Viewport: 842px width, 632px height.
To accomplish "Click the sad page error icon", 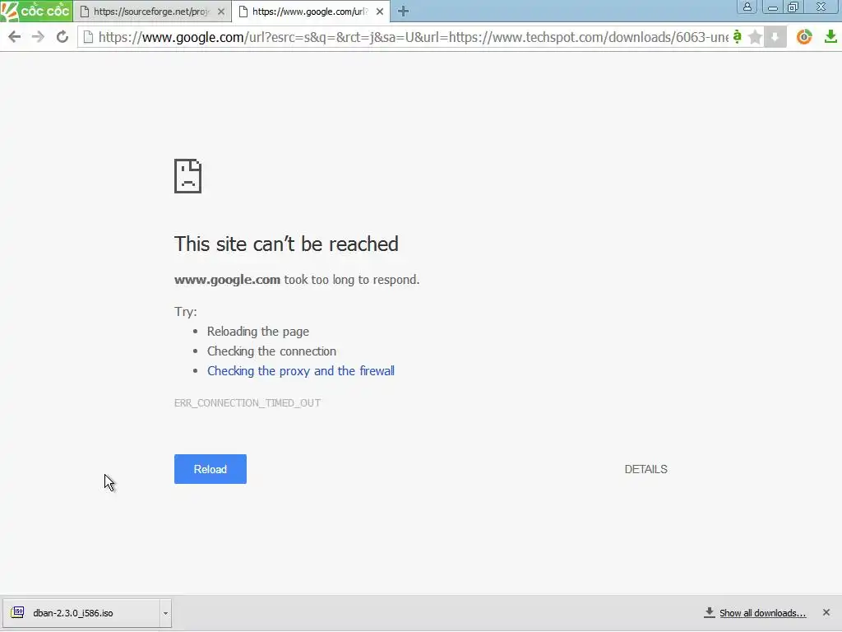I will (x=187, y=176).
